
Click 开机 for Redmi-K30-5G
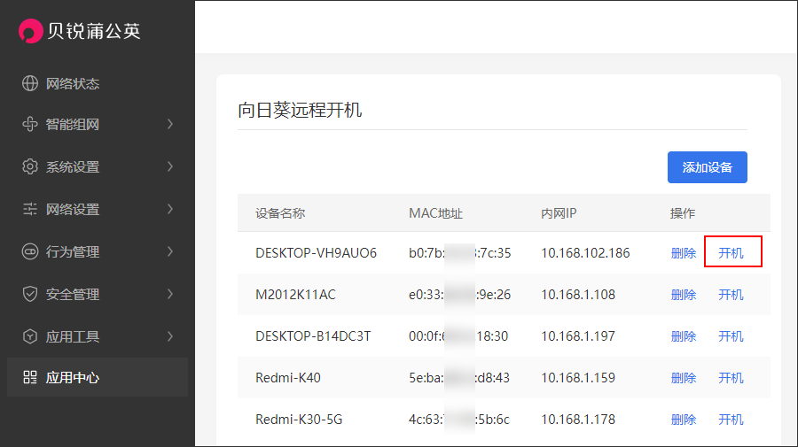click(731, 420)
